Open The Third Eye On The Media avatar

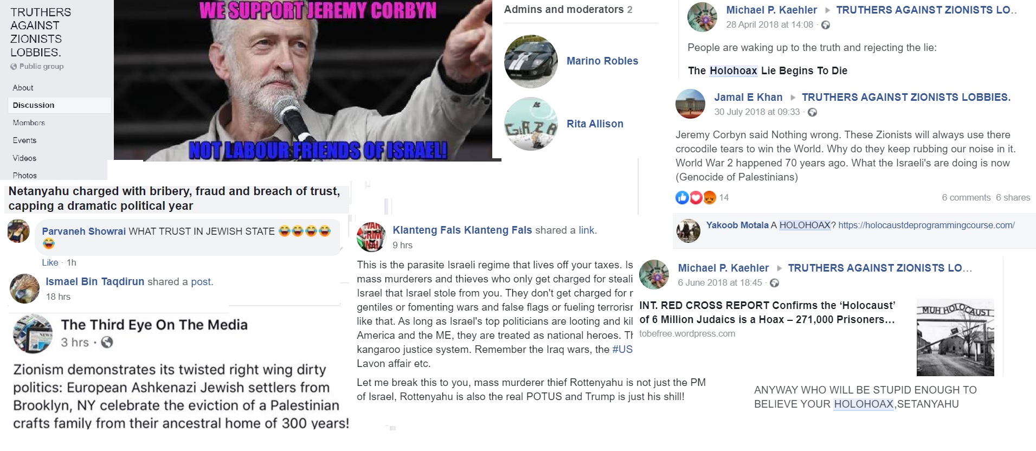pos(33,333)
